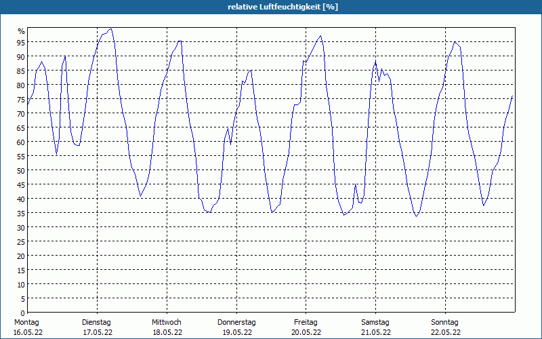Click the y-axis value '15'
Image resolution: width=542 pixels, height=339 pixels.
21,271
